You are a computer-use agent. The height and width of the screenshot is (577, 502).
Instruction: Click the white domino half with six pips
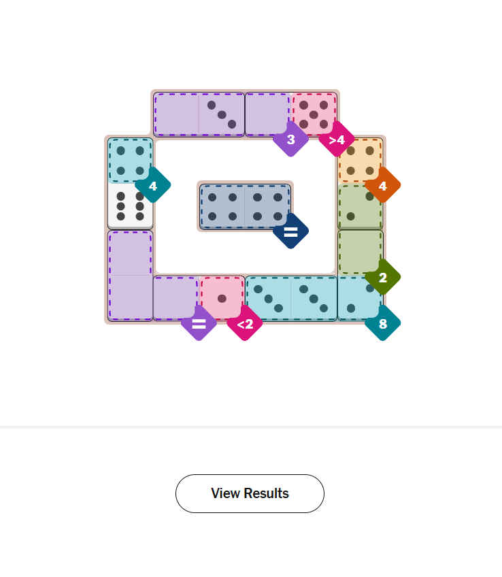tap(130, 205)
